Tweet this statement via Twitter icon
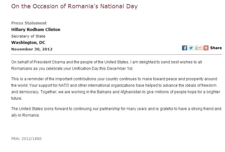225x152 pixels. click(x=191, y=48)
